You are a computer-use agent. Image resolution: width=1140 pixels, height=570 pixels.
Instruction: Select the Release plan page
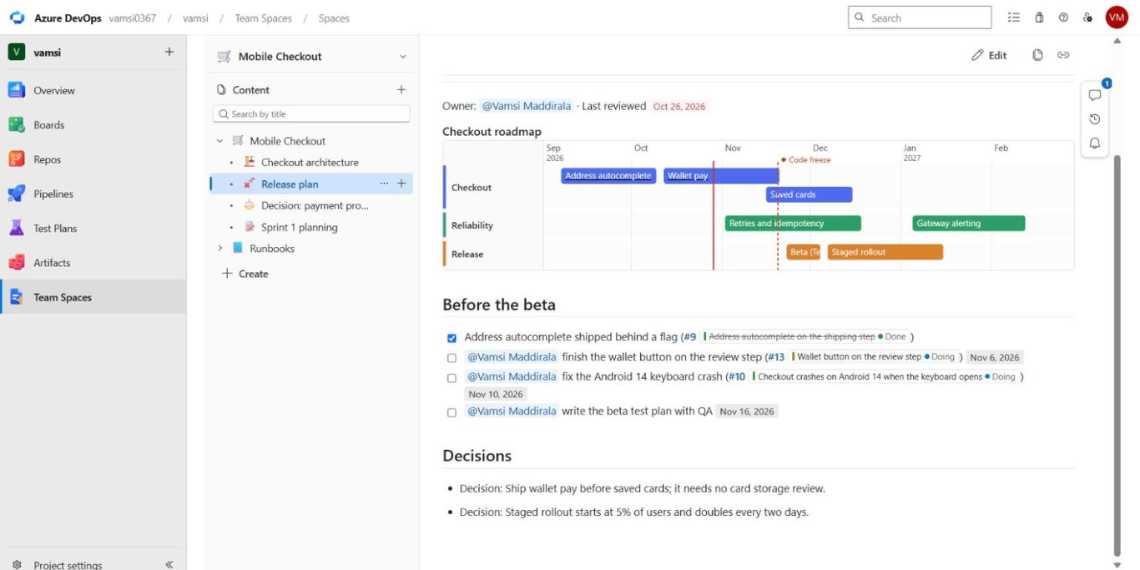(x=290, y=184)
